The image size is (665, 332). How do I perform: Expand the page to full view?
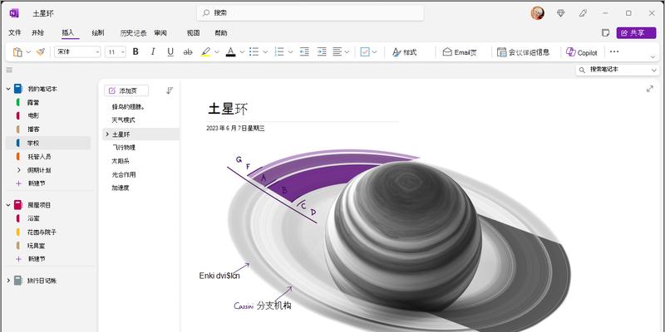coord(650,89)
